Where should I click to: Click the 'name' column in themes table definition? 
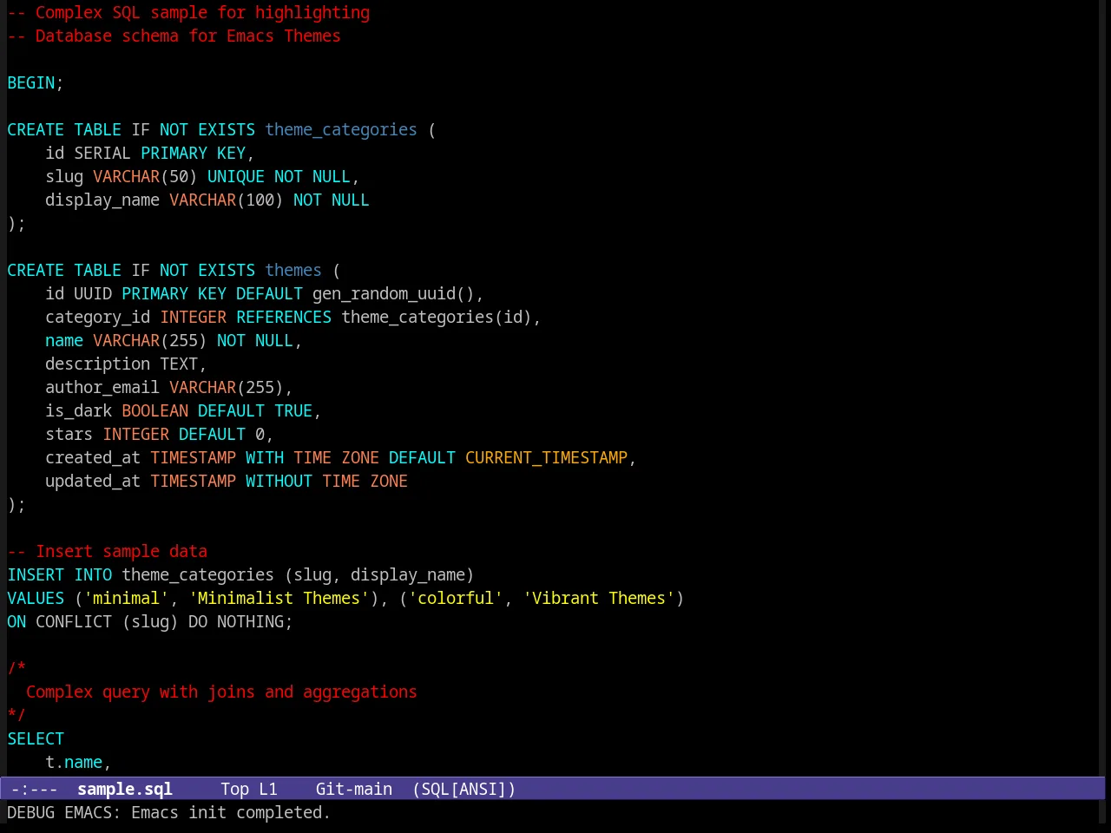[64, 340]
